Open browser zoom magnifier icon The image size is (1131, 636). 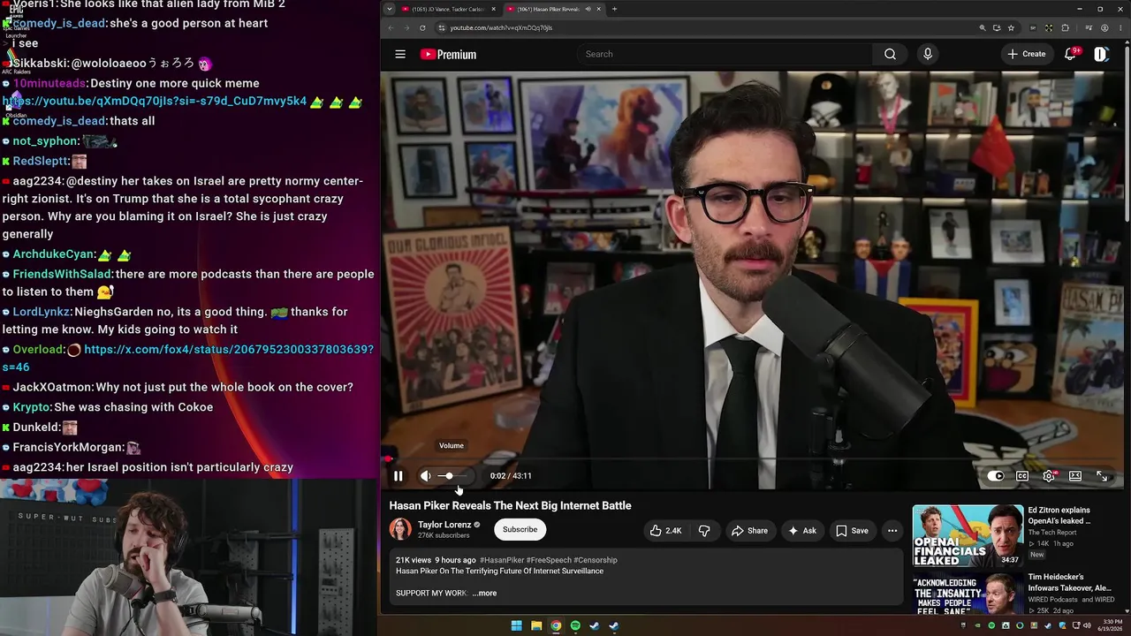pos(983,27)
